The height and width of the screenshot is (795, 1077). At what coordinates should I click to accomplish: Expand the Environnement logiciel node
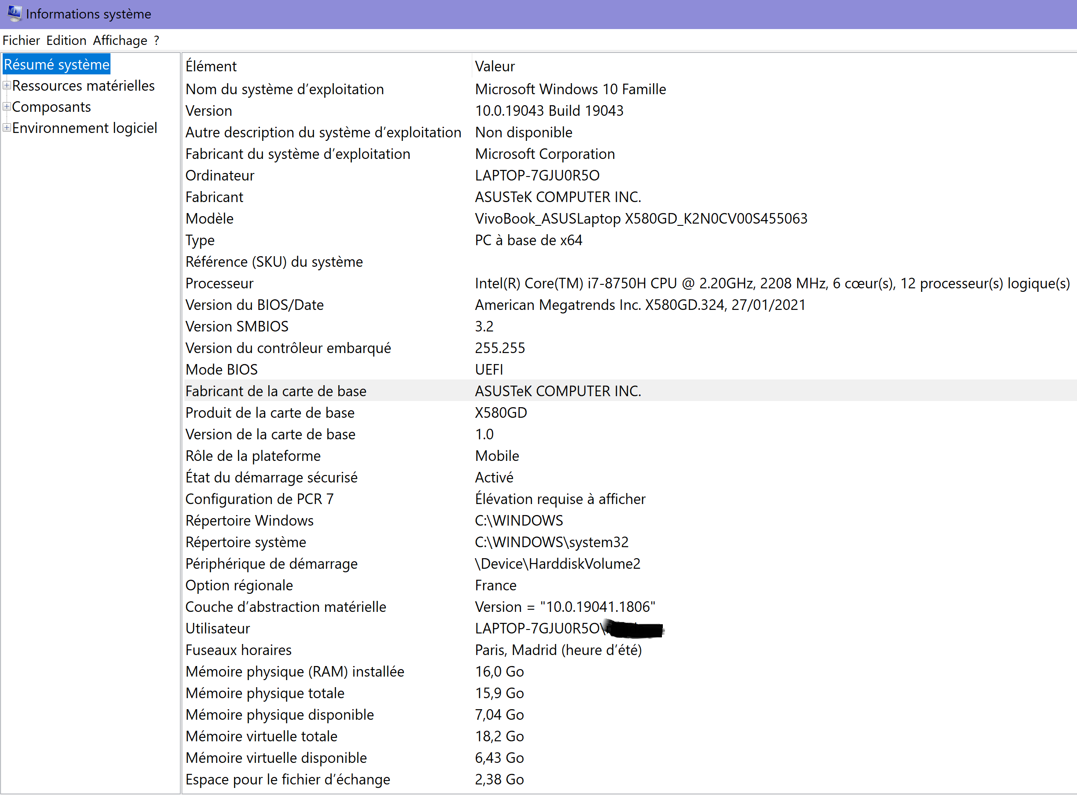(7, 128)
